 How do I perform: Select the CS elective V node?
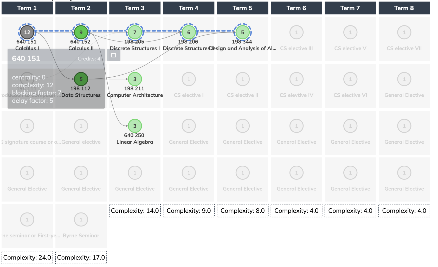pyautogui.click(x=350, y=32)
